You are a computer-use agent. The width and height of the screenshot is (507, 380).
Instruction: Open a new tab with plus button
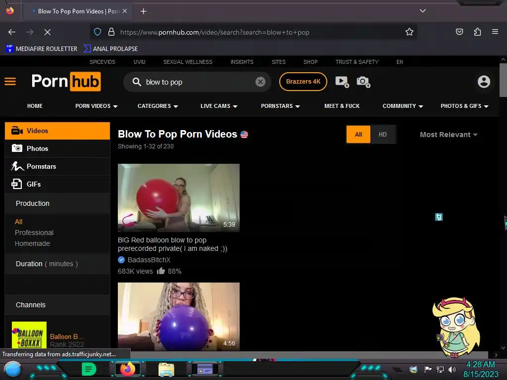(x=144, y=11)
